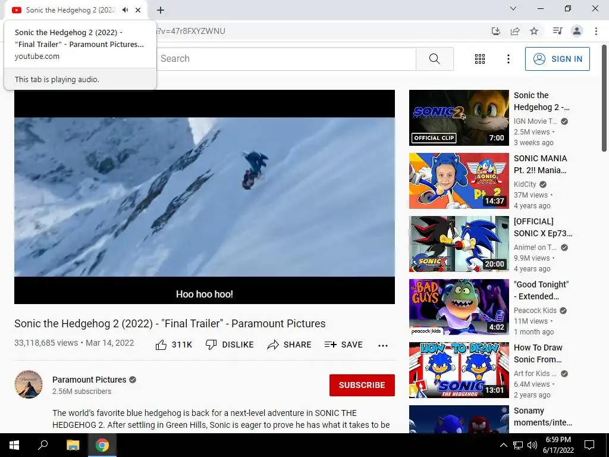The height and width of the screenshot is (457, 609).
Task: Click the page vertical scrollbar thumb
Action: [604, 98]
